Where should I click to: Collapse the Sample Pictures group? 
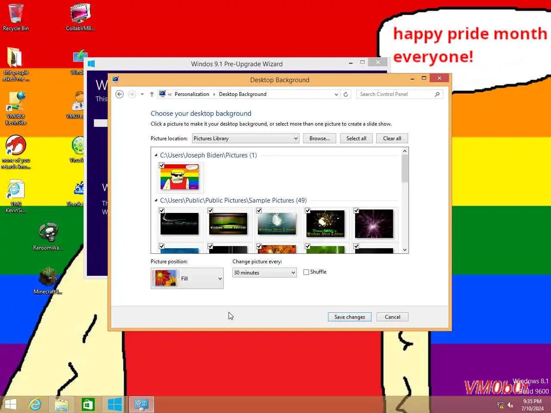[156, 200]
